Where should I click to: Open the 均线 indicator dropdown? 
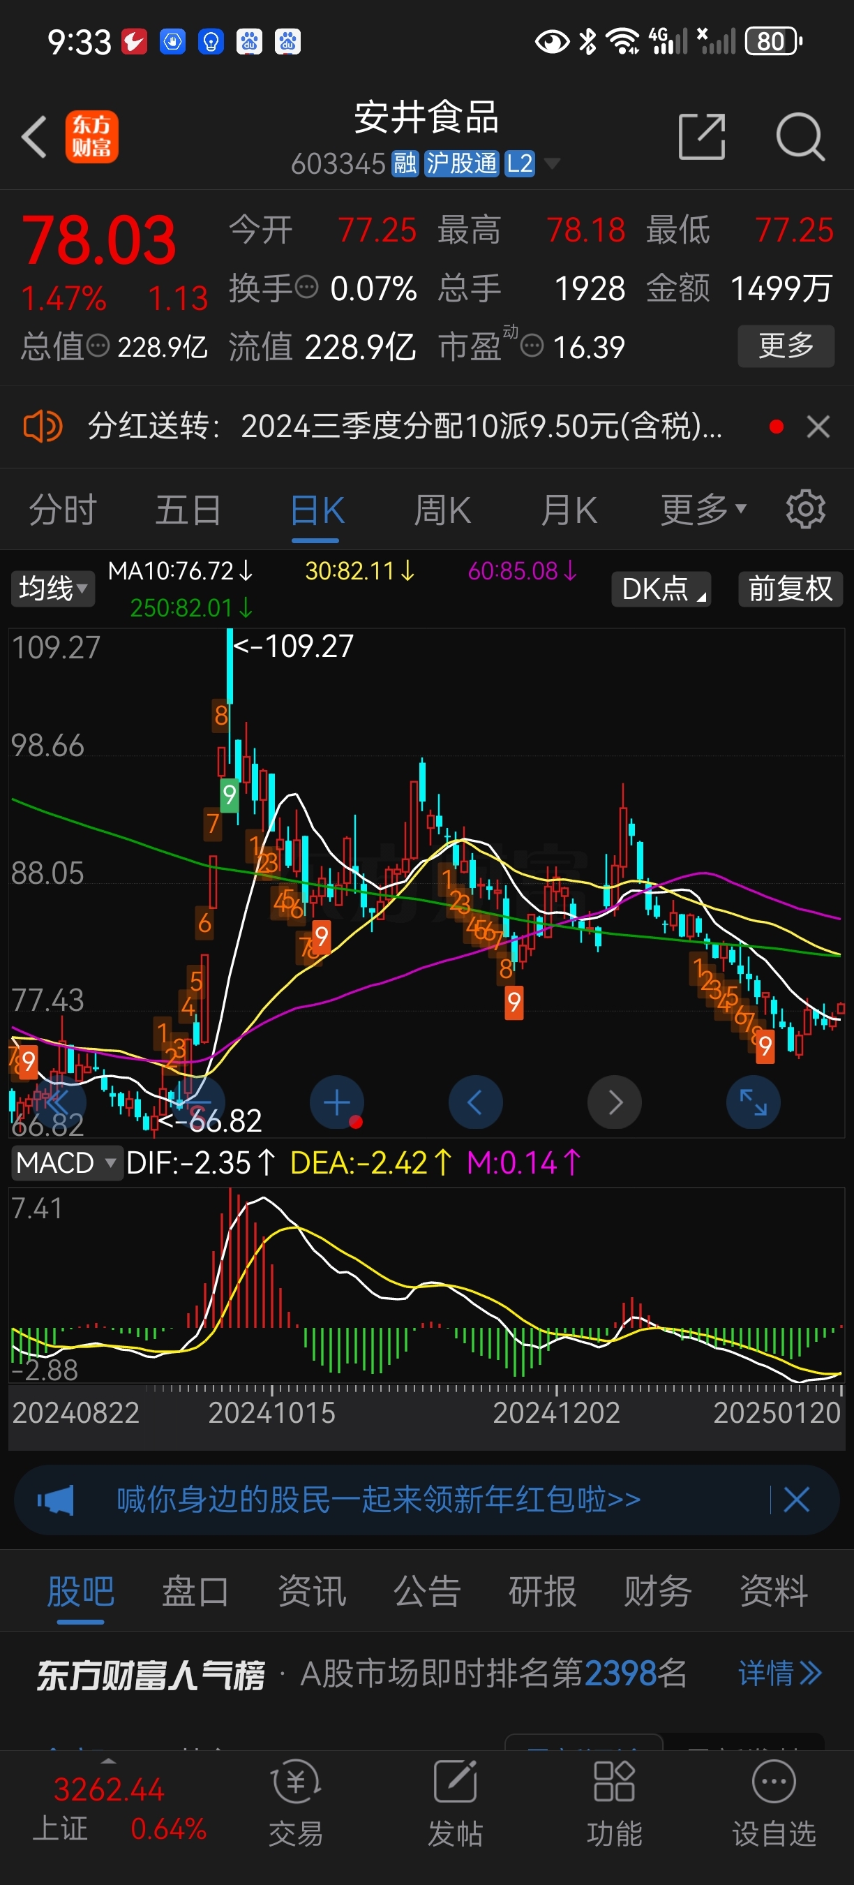coord(52,589)
